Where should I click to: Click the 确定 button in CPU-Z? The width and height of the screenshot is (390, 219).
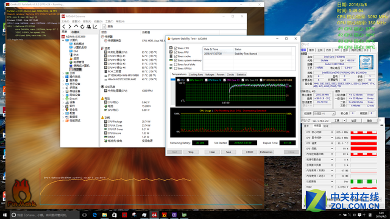click(x=370, y=120)
